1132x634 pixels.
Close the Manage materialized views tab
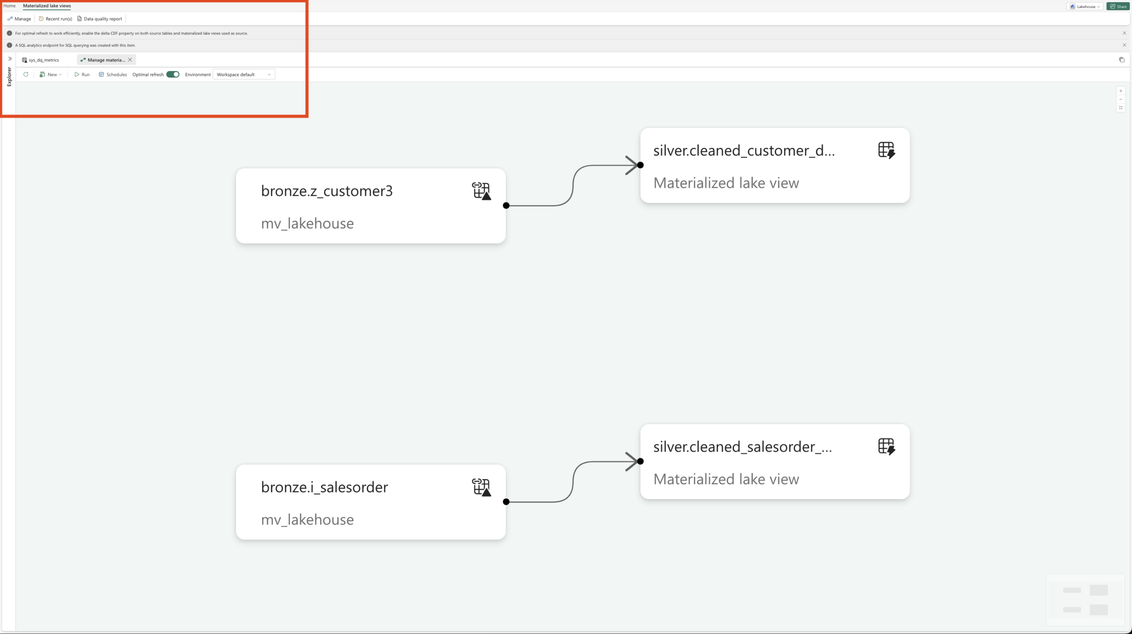point(130,60)
